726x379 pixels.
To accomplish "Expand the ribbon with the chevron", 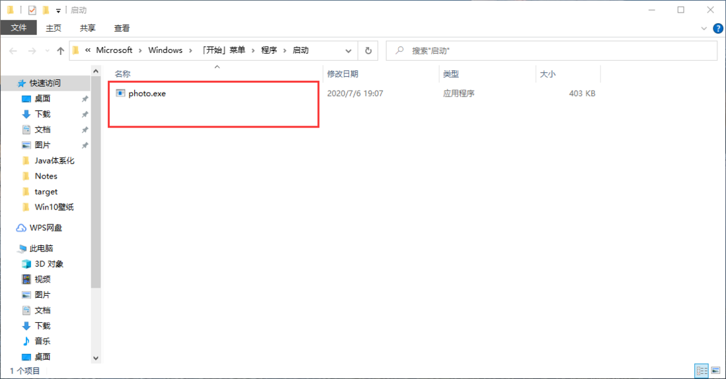I will coord(704,28).
